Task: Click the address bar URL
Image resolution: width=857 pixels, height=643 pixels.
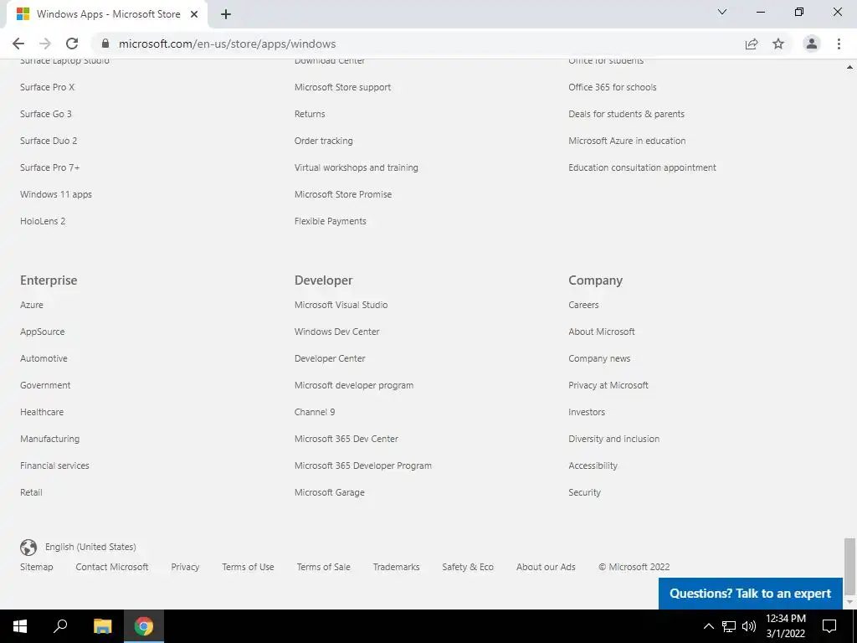Action: [x=228, y=44]
